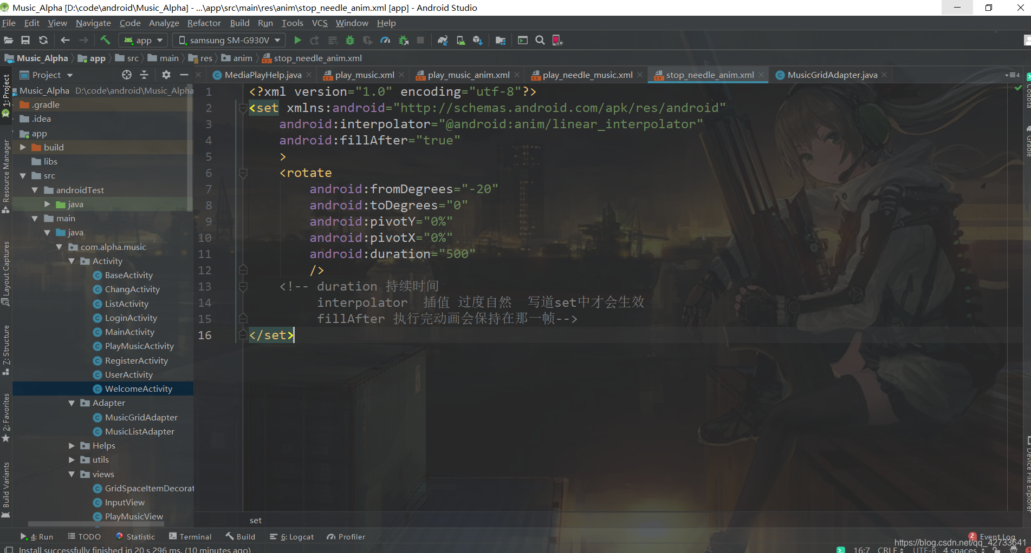
Task: Click the anim breadcrumb in navigation bar
Action: click(237, 58)
